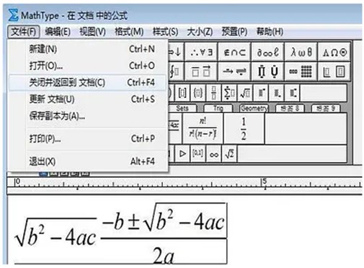Viewport: 364px width, 268px height.
Task: Insert superscript template from small bar
Action: tap(261, 93)
